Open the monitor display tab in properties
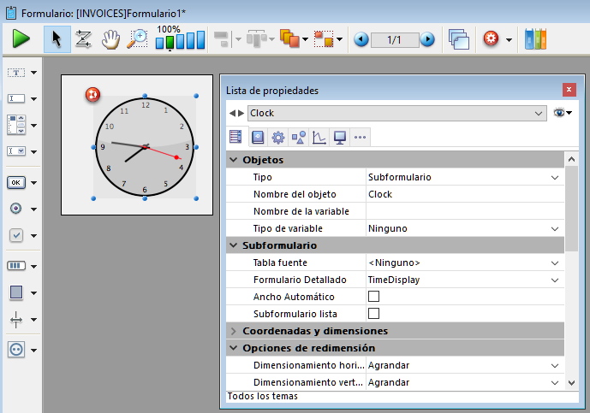 [x=340, y=137]
